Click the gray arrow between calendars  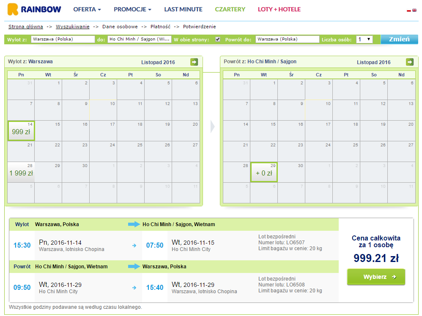213,127
